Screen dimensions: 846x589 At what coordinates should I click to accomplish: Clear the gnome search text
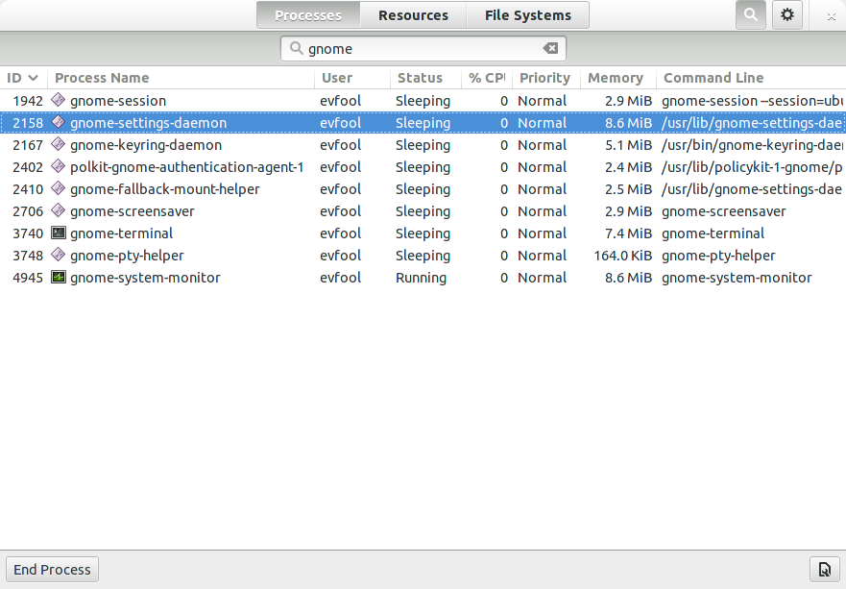550,49
